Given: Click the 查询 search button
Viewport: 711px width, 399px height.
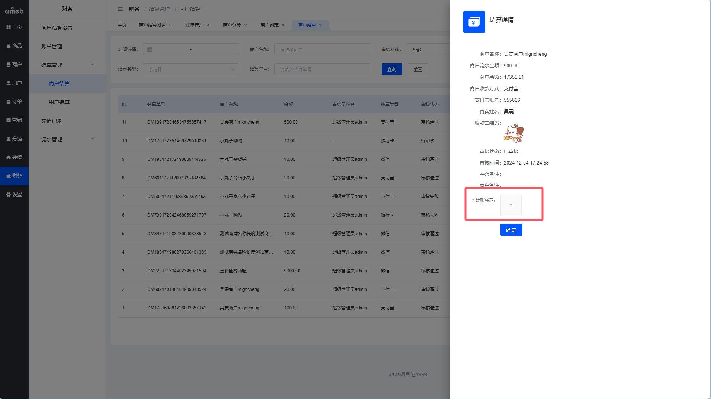Looking at the screenshot, I should 392,69.
